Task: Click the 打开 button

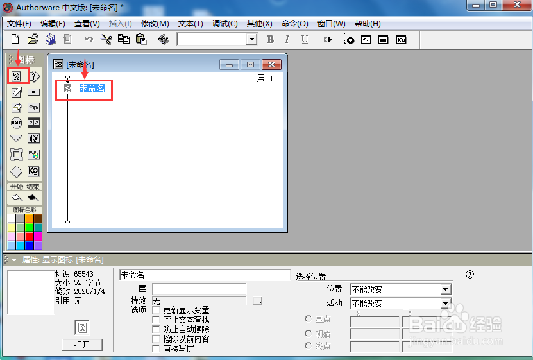Action: [82, 345]
